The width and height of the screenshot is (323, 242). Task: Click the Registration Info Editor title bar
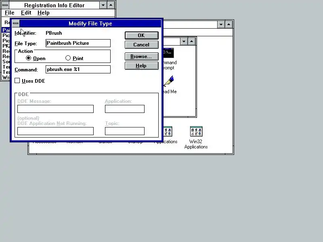pyautogui.click(x=54, y=5)
